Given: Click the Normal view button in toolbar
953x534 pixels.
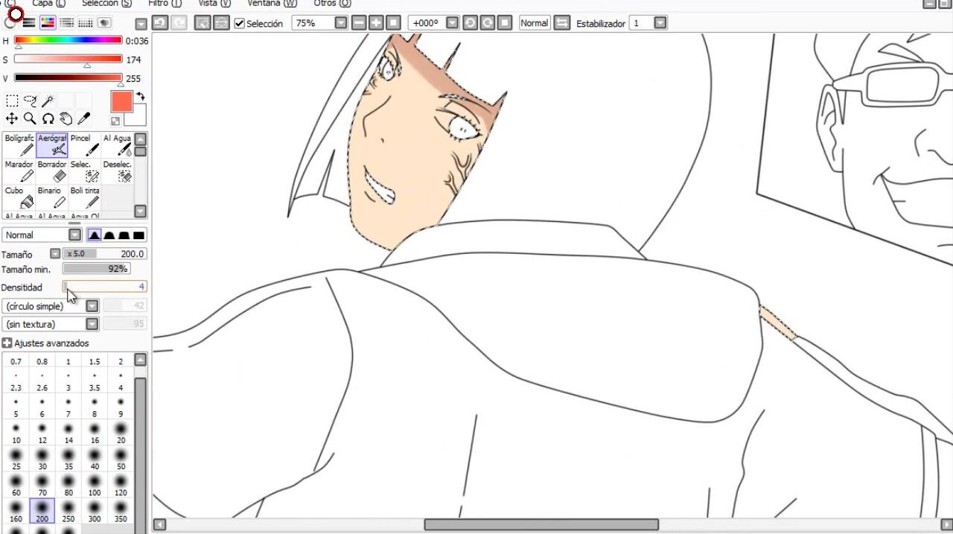Looking at the screenshot, I should tap(534, 23).
